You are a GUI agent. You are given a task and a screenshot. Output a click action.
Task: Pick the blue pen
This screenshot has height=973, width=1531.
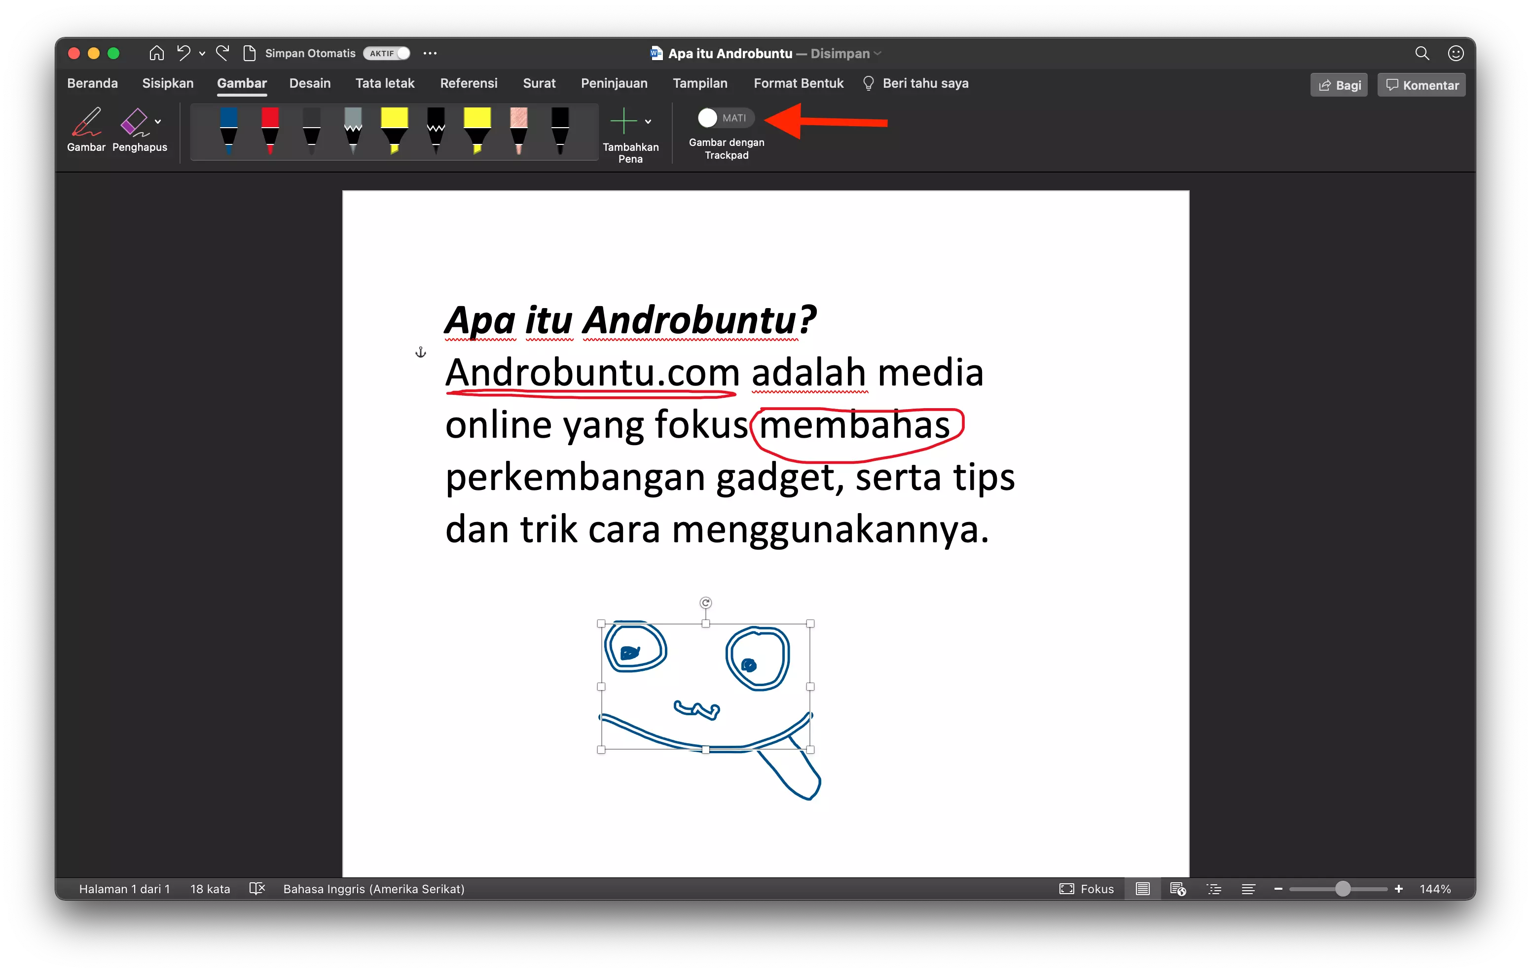point(228,132)
